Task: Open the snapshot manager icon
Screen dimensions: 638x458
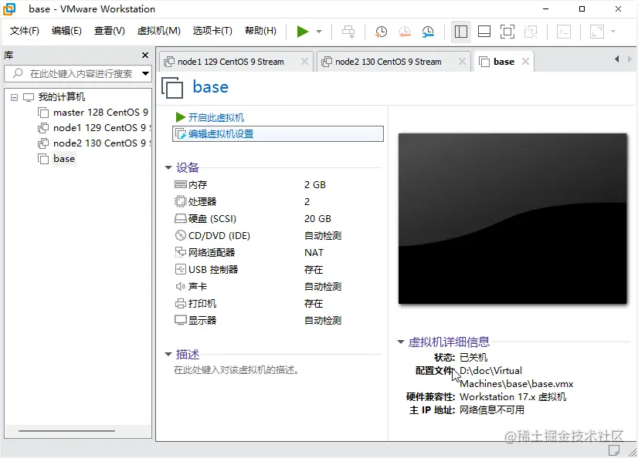Action: pos(428,32)
